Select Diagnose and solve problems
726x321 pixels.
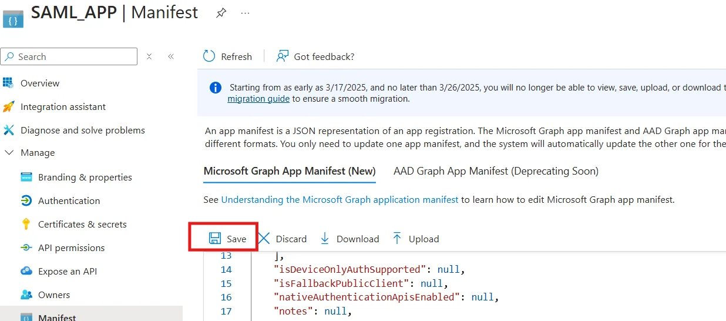pyautogui.click(x=82, y=130)
